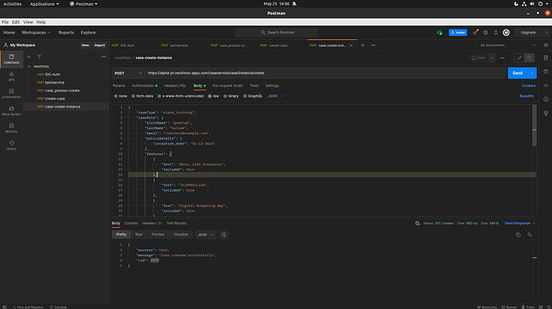Open the JSON body format dropdown
The image size is (552, 309).
point(276,96)
